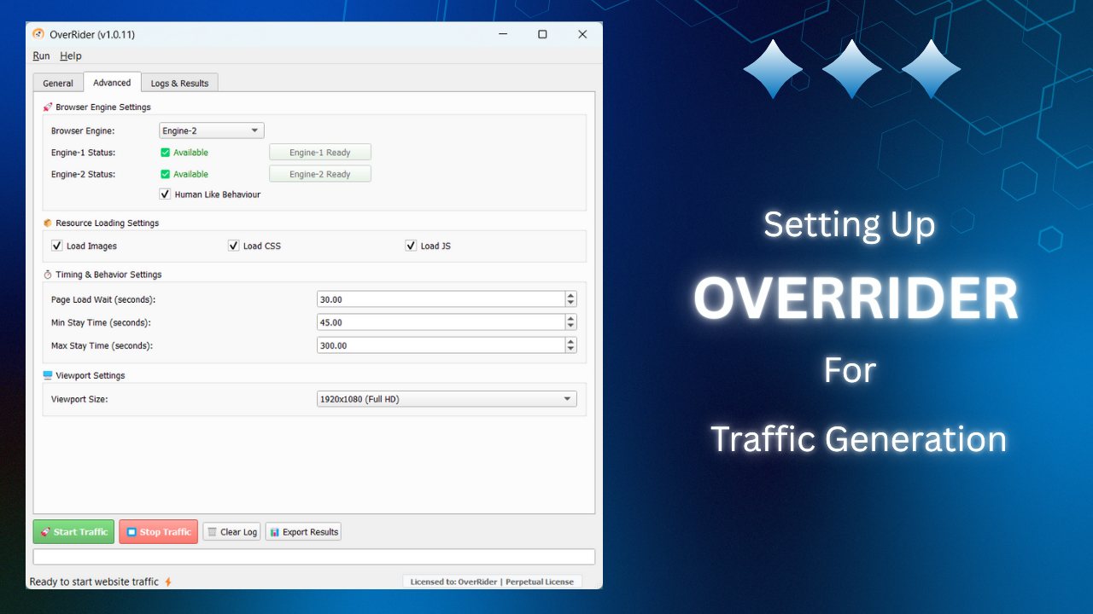Click the "Browser Engine Settings" heading text
The image size is (1093, 614).
pos(103,107)
